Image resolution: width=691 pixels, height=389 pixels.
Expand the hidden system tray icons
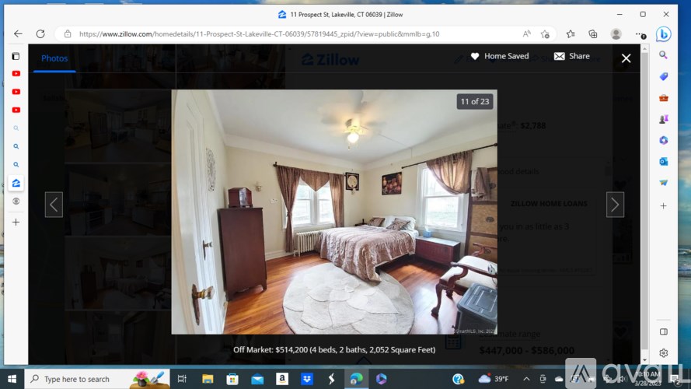pyautogui.click(x=526, y=379)
